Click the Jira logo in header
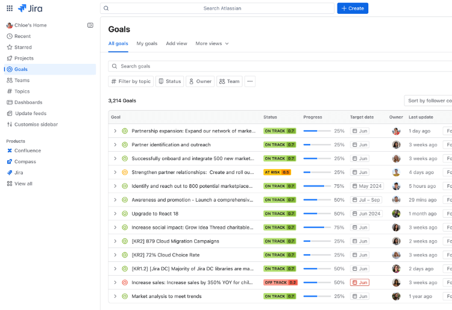This screenshot has width=452, height=310. coord(30,8)
